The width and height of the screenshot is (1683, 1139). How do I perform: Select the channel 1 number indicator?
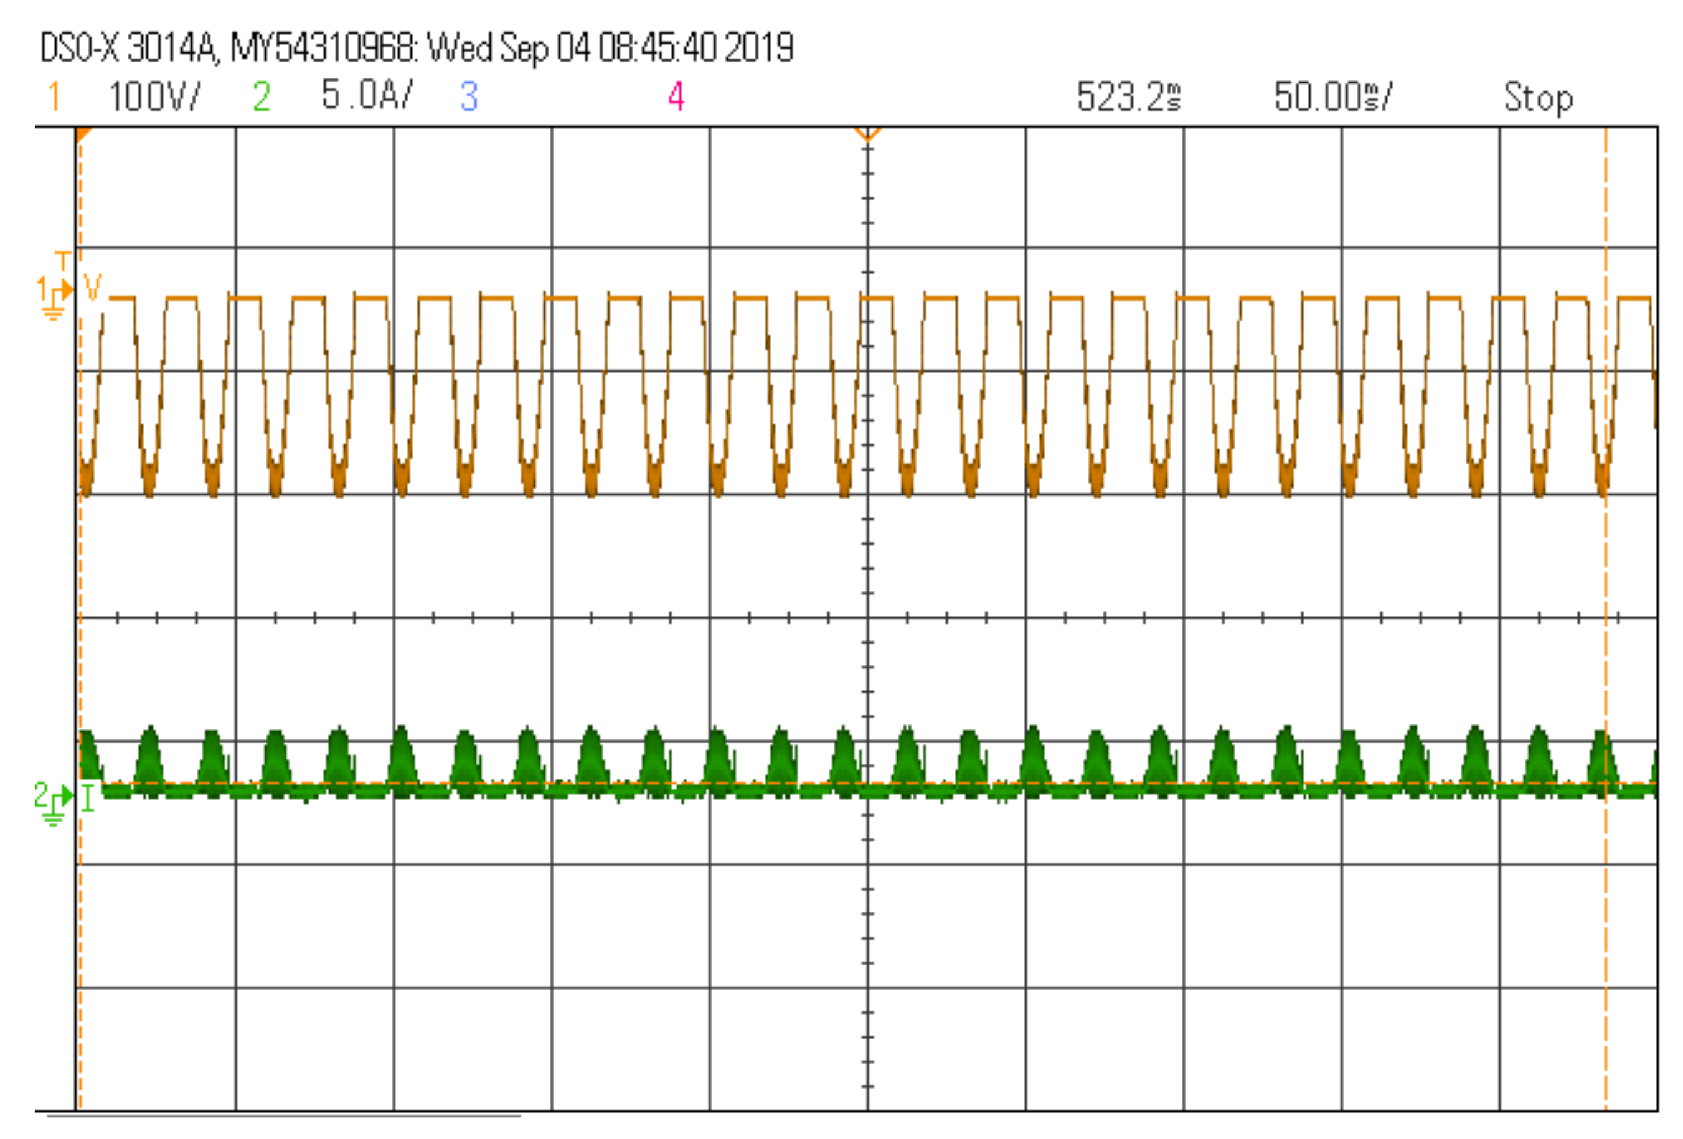click(x=54, y=96)
